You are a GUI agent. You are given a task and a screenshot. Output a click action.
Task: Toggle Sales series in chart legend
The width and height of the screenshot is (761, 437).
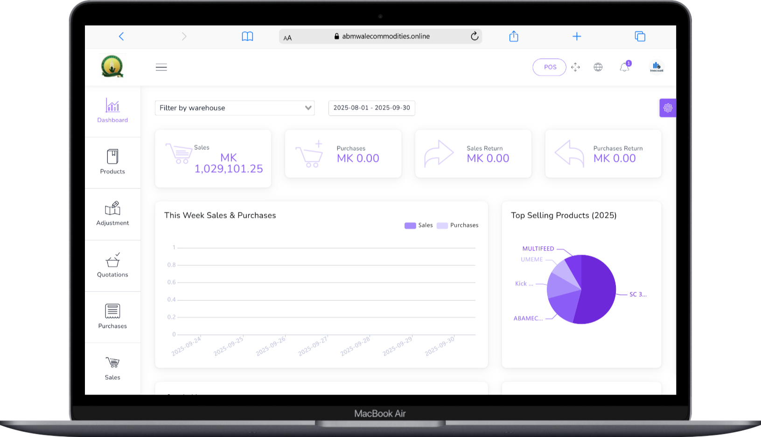click(x=419, y=225)
